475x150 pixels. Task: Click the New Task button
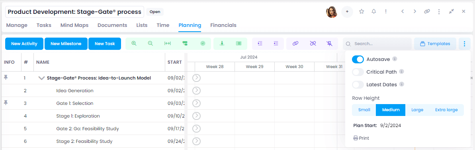(x=105, y=44)
